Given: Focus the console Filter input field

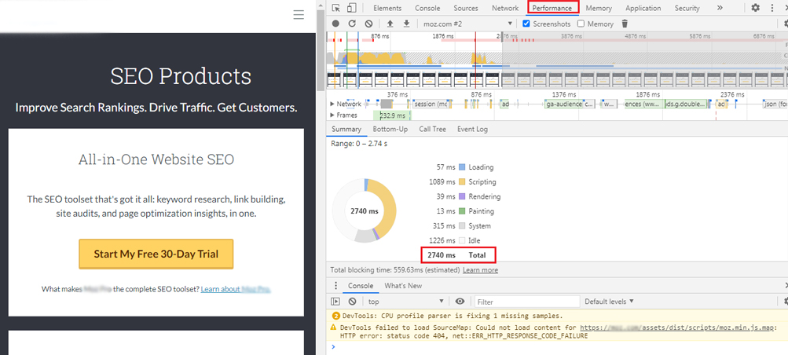Looking at the screenshot, I should (x=527, y=302).
